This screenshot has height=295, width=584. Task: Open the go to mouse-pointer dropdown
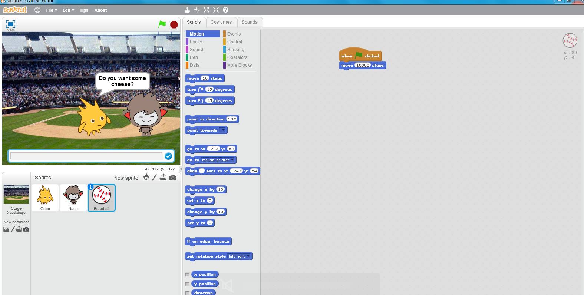218,160
